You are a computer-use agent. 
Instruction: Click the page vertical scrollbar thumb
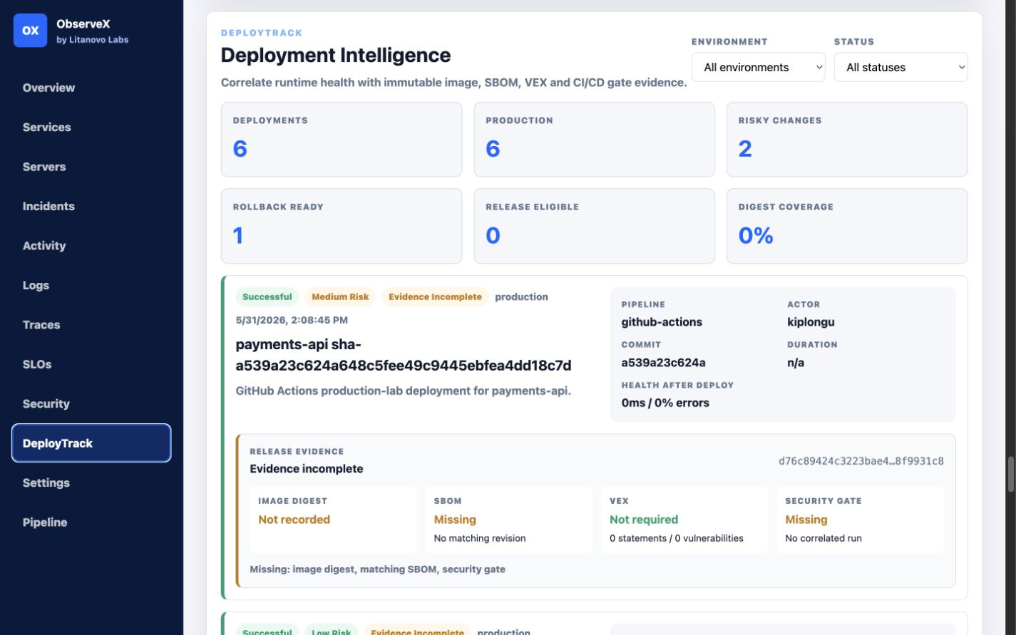pos(1010,474)
